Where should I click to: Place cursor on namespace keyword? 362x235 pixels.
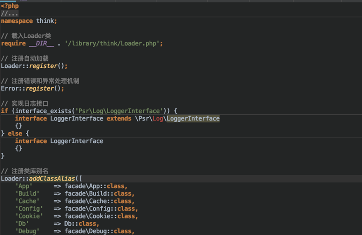pos(17,21)
